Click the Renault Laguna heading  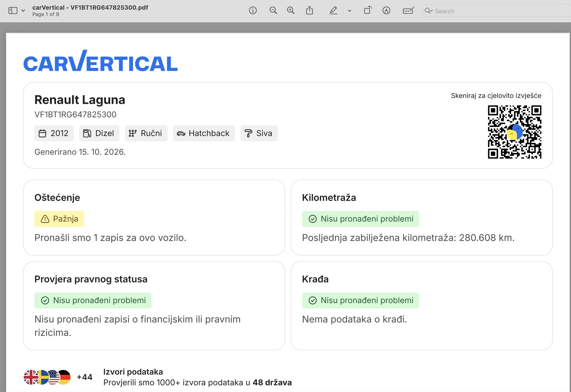[x=80, y=100]
